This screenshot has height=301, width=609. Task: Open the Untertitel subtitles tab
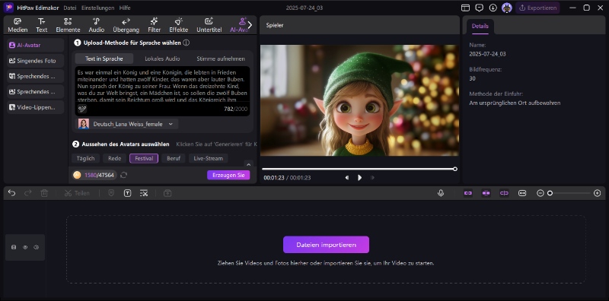(x=209, y=25)
